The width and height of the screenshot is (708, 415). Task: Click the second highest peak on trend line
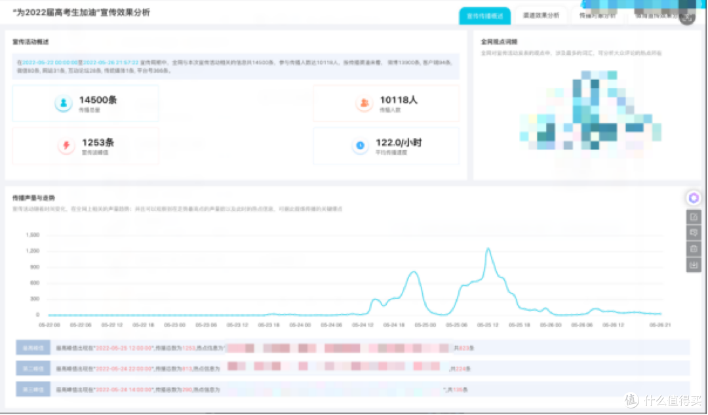tap(414, 272)
